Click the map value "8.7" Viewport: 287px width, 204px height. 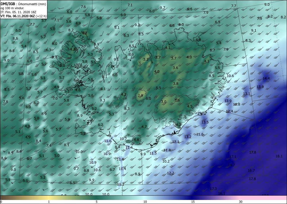89,123
